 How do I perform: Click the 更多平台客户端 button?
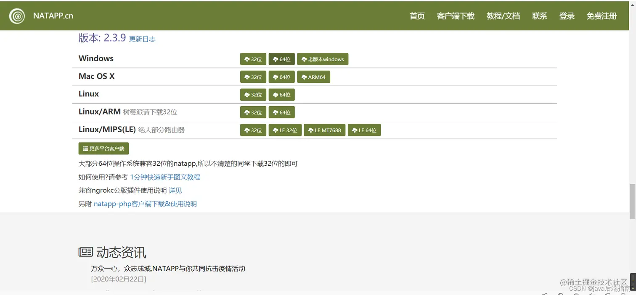[x=103, y=149]
